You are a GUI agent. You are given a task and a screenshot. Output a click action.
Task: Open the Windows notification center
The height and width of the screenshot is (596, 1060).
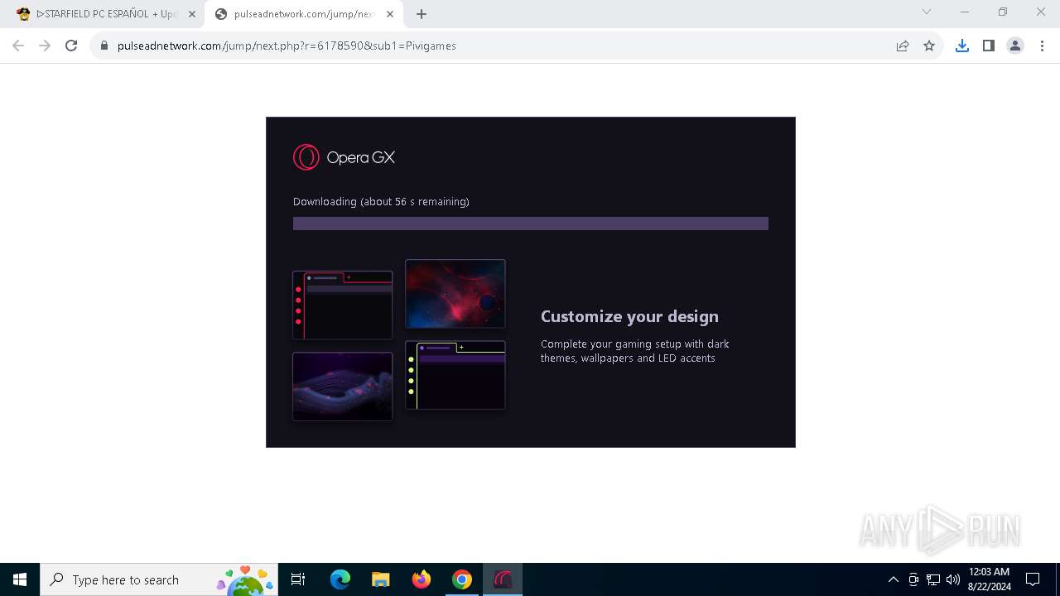pos(1033,579)
